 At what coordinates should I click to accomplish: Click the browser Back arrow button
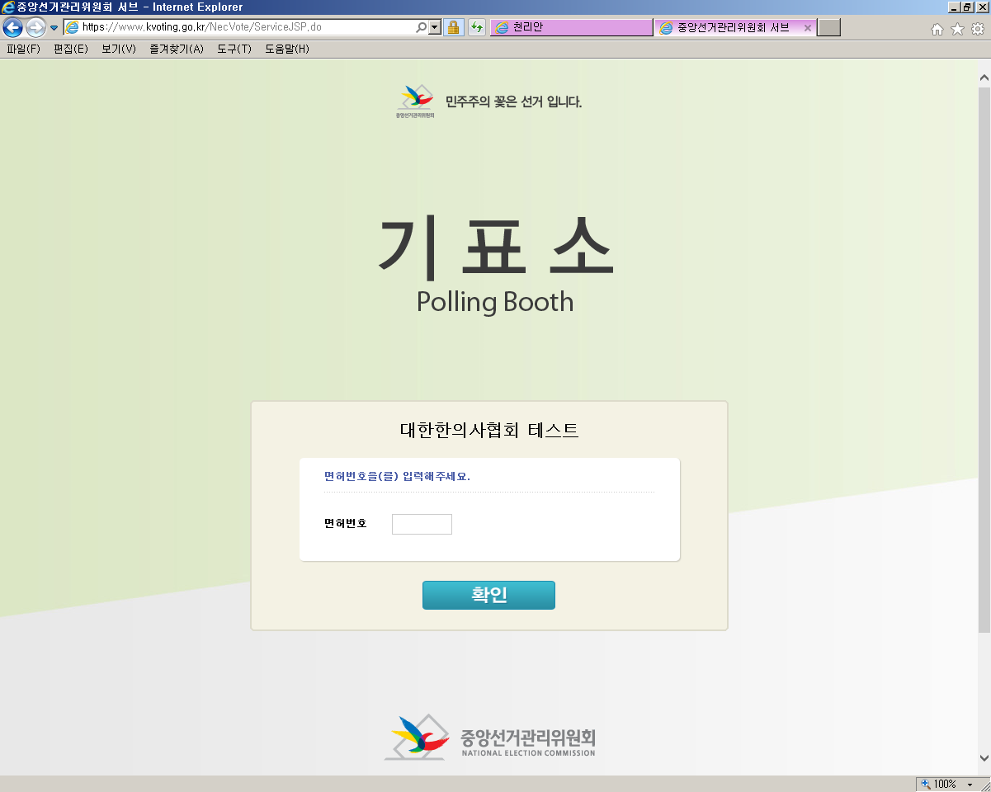[12, 27]
